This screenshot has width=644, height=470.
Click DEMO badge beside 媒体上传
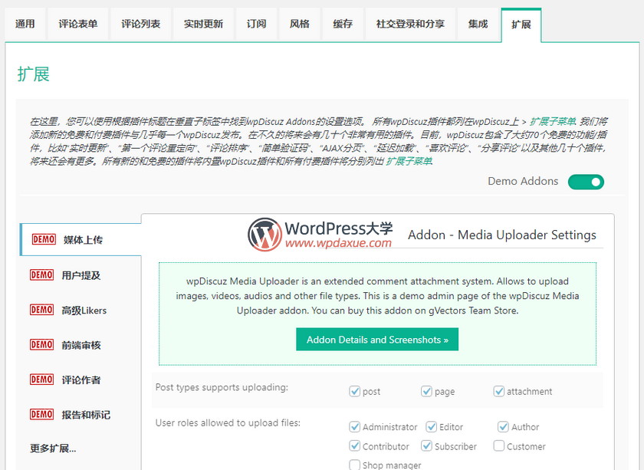coord(44,239)
